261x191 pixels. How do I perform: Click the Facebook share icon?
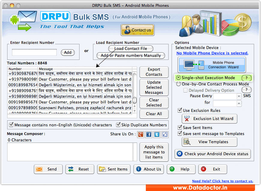(148, 134)
